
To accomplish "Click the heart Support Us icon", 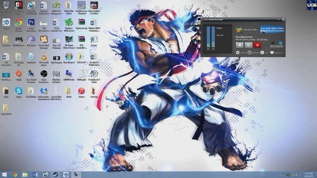I will tap(272, 53).
